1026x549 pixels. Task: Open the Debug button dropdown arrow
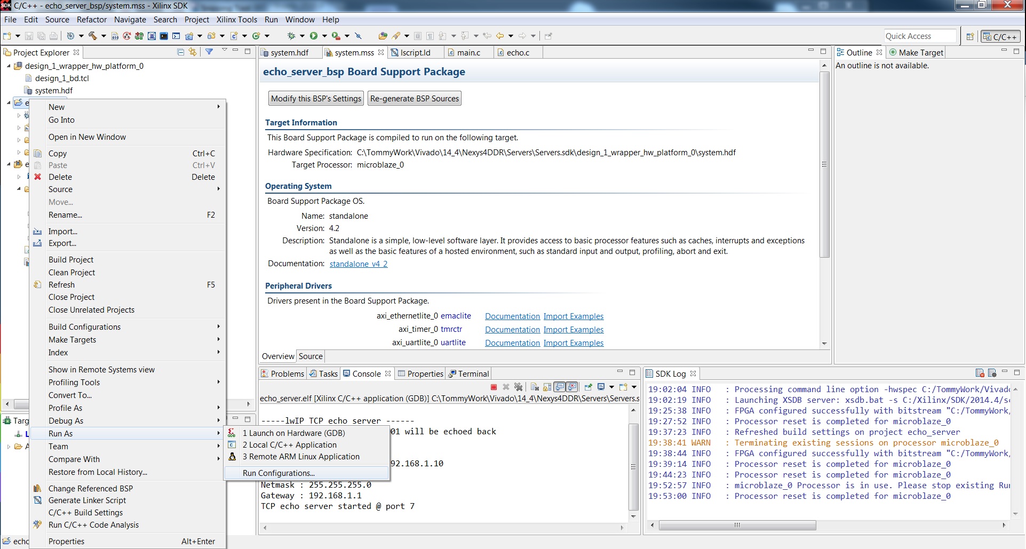(301, 36)
